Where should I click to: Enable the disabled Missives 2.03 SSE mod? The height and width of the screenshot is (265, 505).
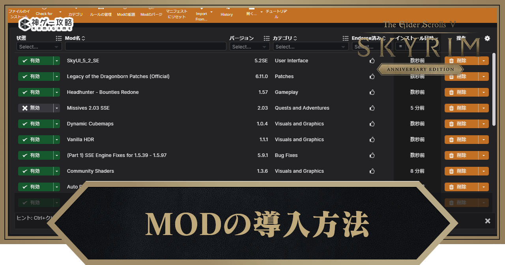(36, 108)
